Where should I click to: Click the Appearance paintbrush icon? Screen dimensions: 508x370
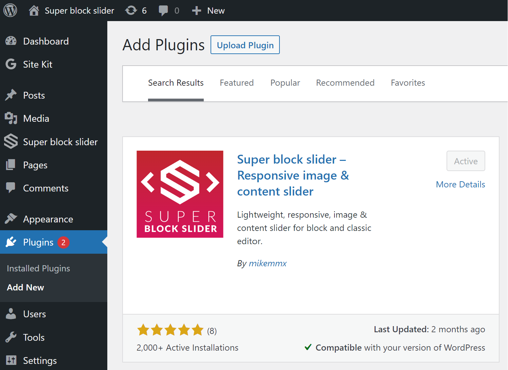11,219
